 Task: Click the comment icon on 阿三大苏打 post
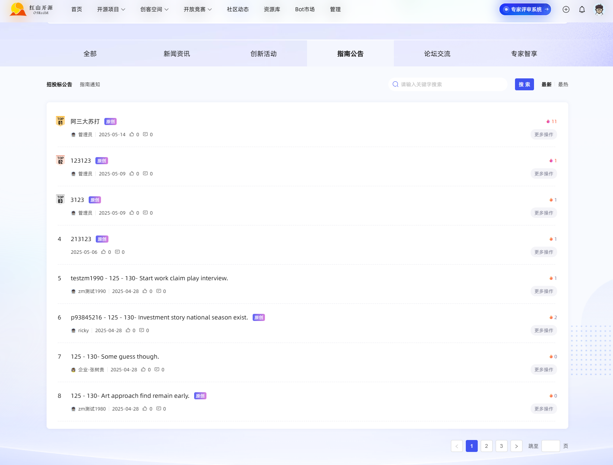[145, 134]
